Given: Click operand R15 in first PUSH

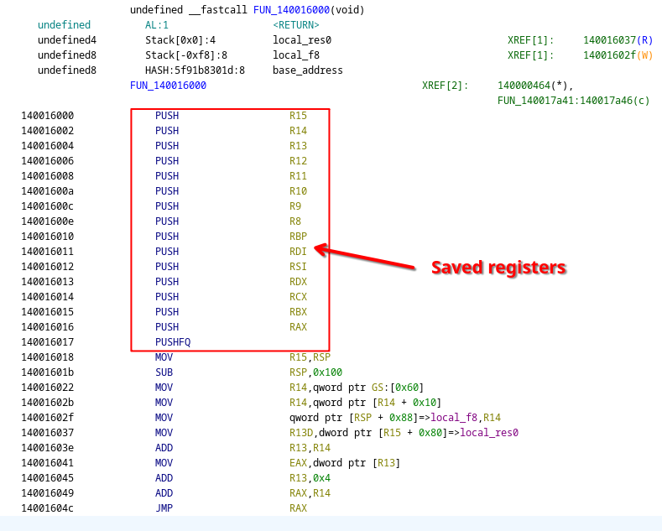Looking at the screenshot, I should point(298,116).
